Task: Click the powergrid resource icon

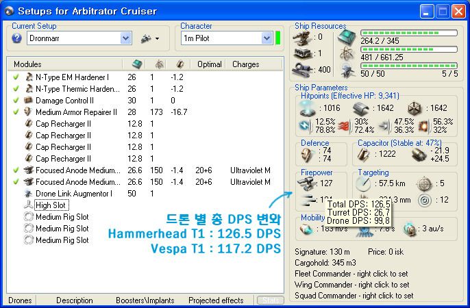Action: pos(347,54)
